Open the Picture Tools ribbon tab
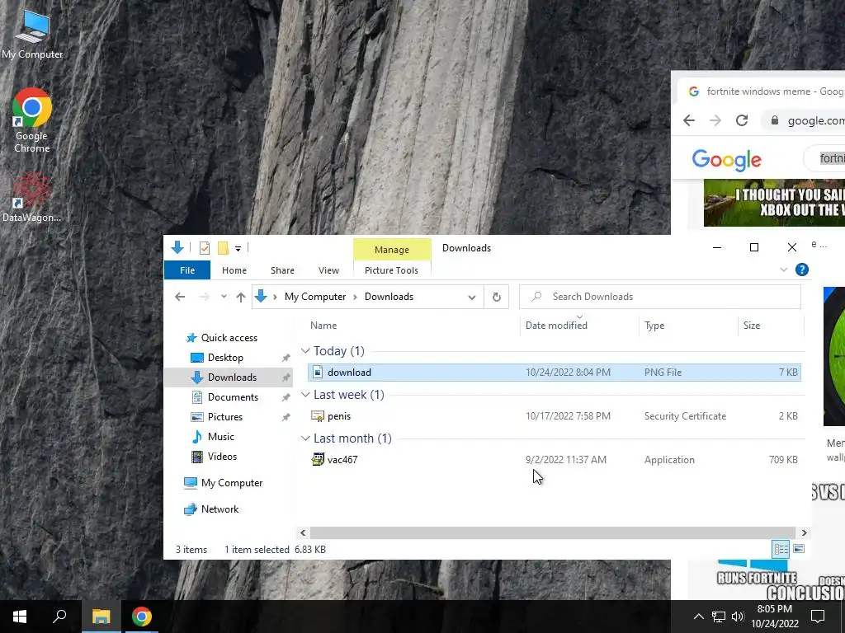 [x=391, y=270]
